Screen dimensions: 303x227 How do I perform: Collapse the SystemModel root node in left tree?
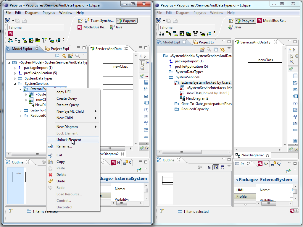pyautogui.click(x=9, y=63)
